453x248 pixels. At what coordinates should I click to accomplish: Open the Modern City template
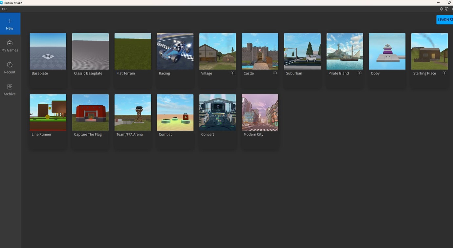click(x=260, y=113)
